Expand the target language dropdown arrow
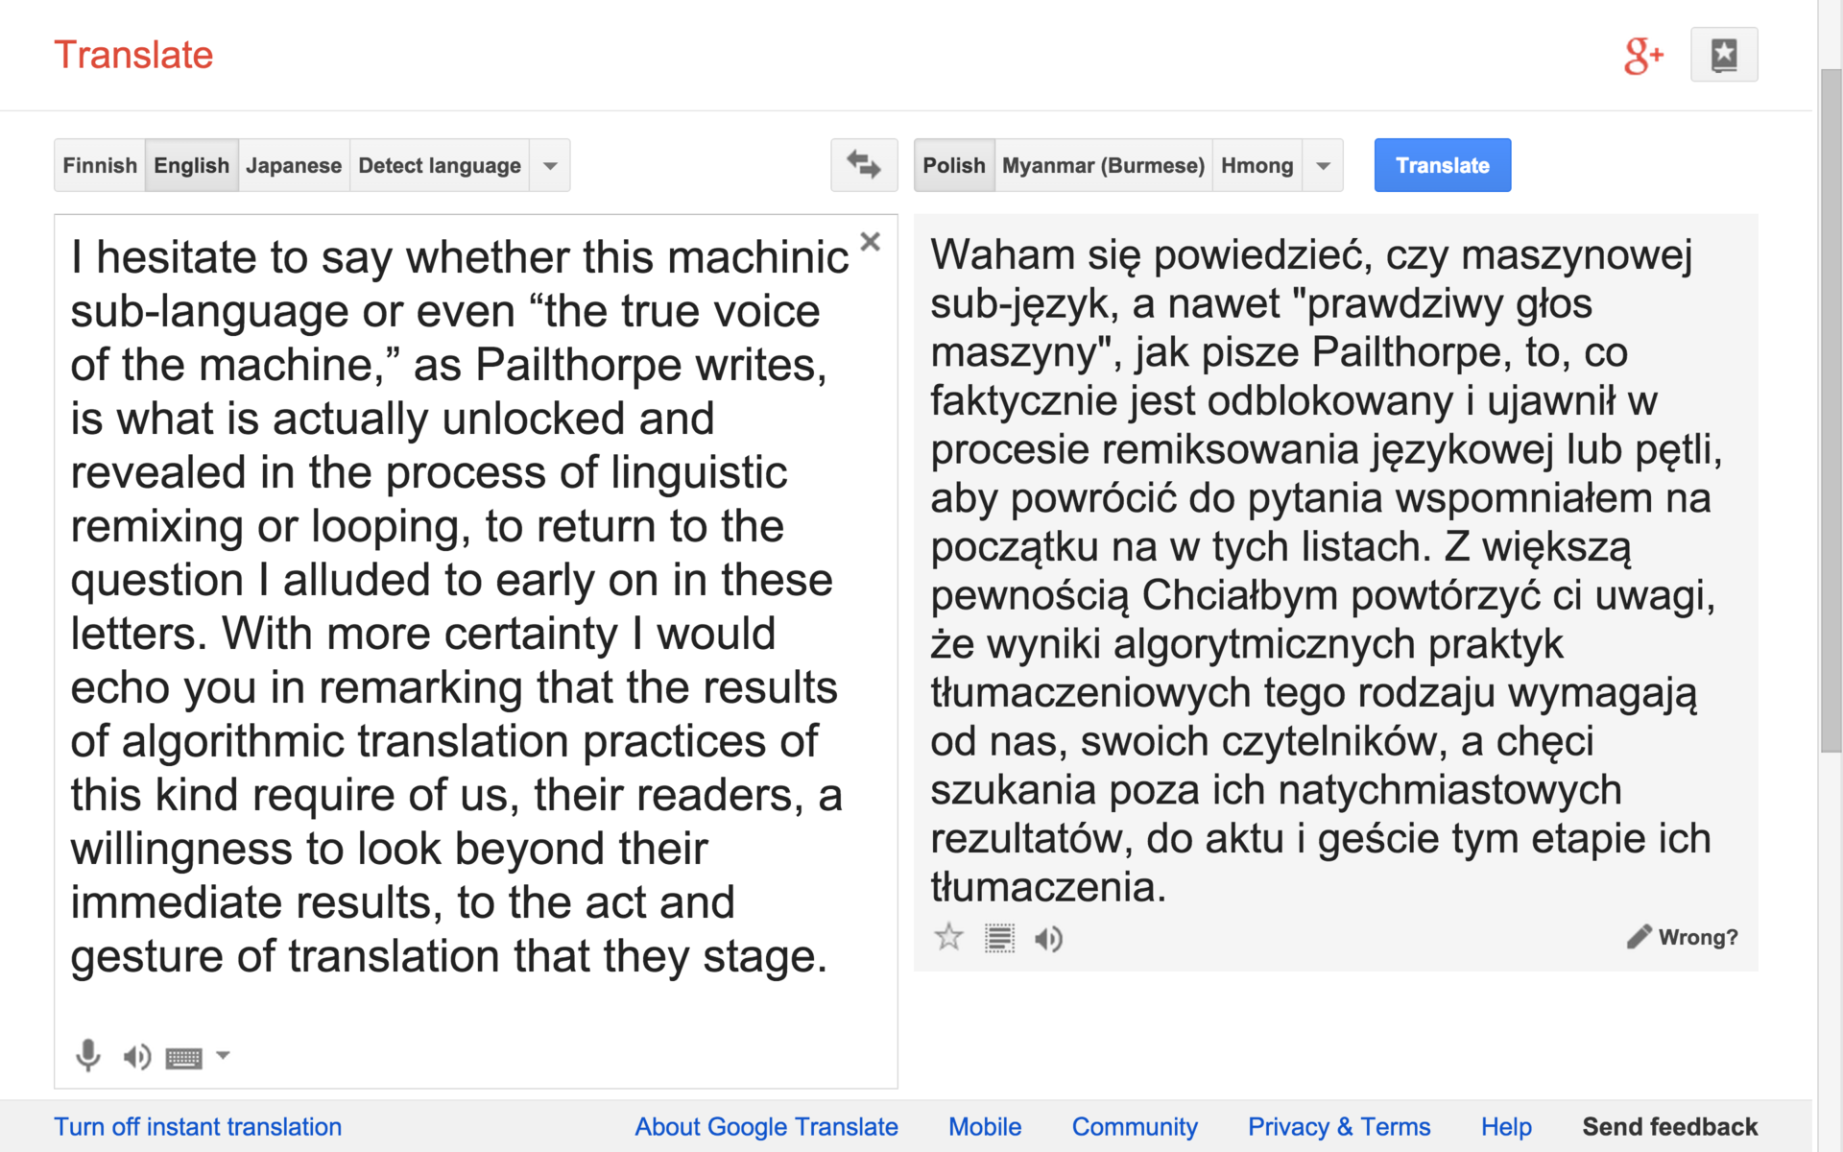 pos(1323,165)
